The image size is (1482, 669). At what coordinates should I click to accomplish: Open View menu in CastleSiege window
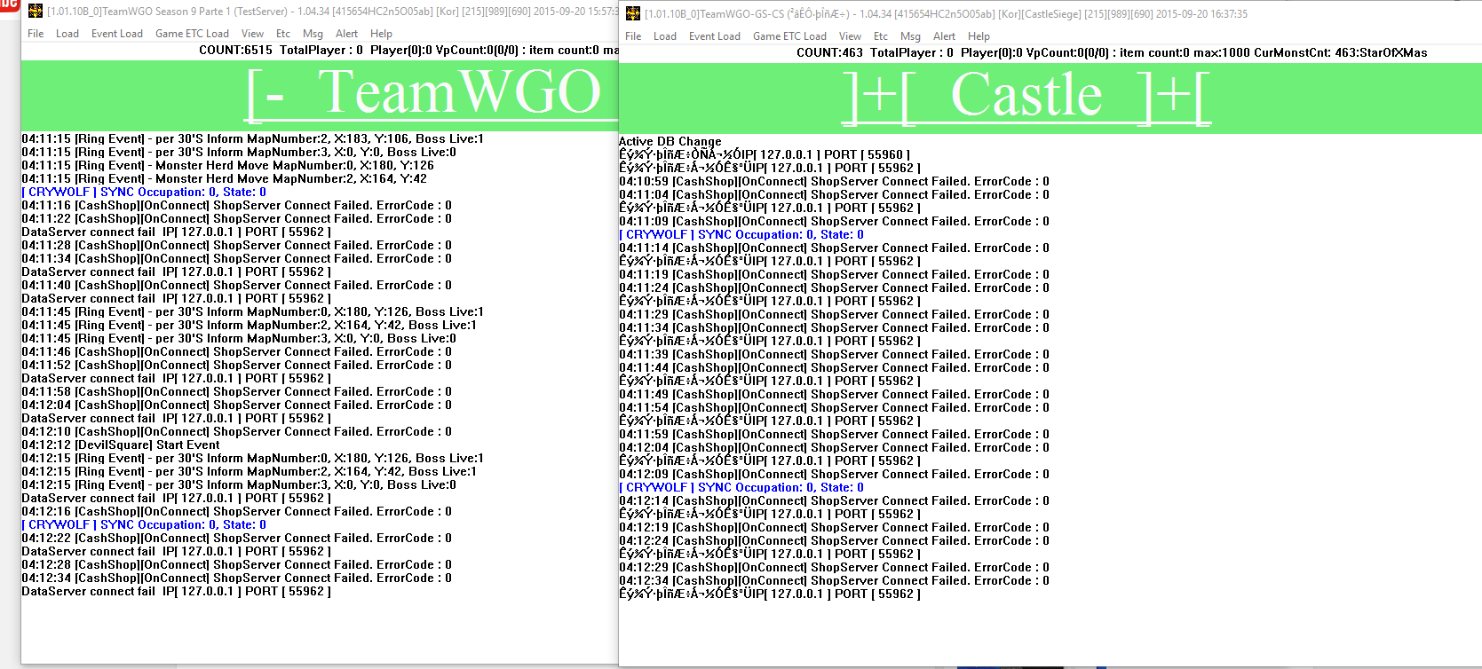(x=850, y=36)
